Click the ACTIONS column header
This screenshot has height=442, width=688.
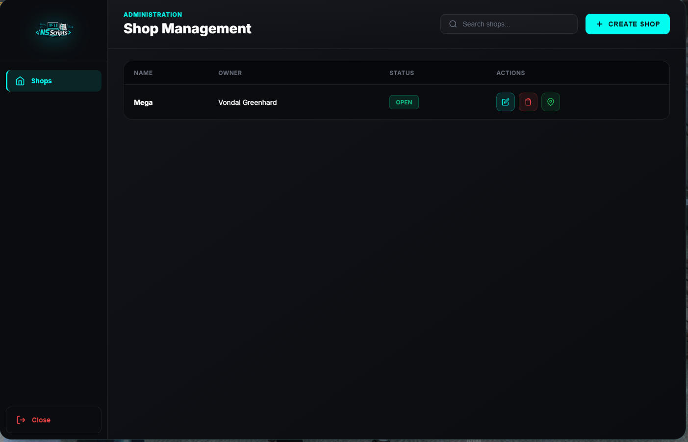point(510,73)
